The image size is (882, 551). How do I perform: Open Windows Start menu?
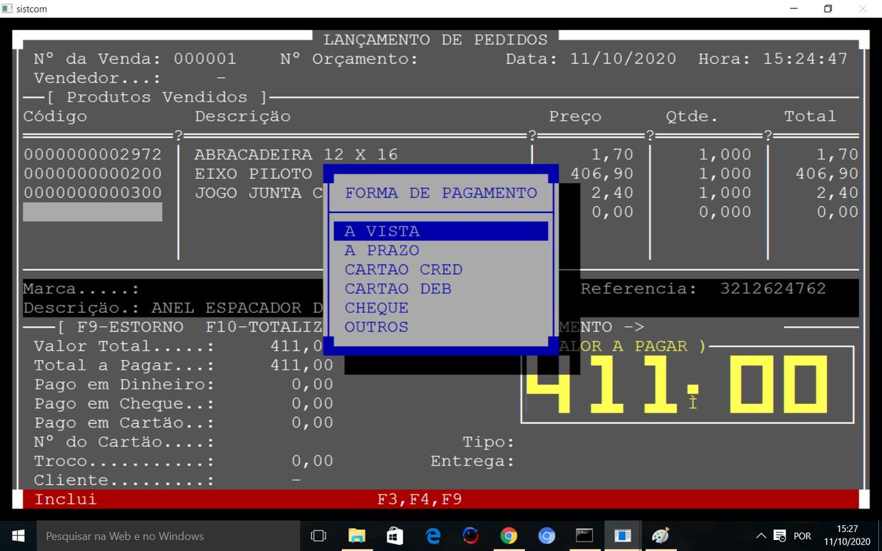click(18, 536)
